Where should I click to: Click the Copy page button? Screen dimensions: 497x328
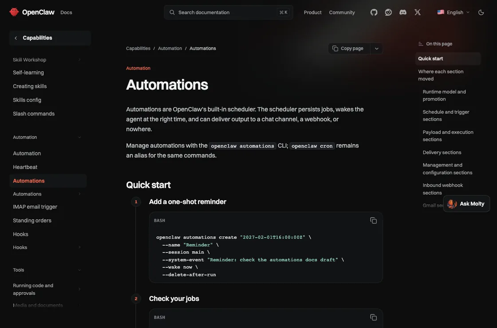tap(349, 48)
